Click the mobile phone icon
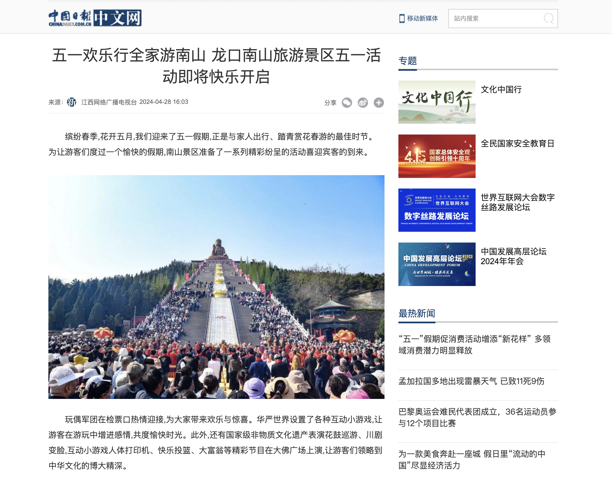Viewport: 612px width, 482px height. tap(401, 19)
